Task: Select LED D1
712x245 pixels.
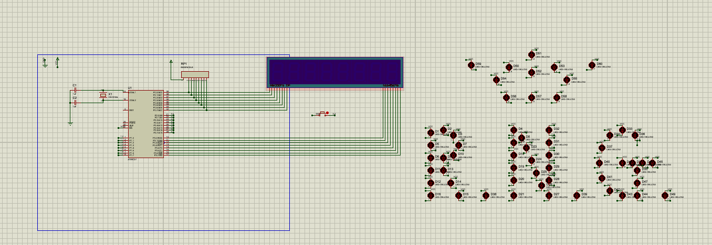Action: [x=431, y=132]
